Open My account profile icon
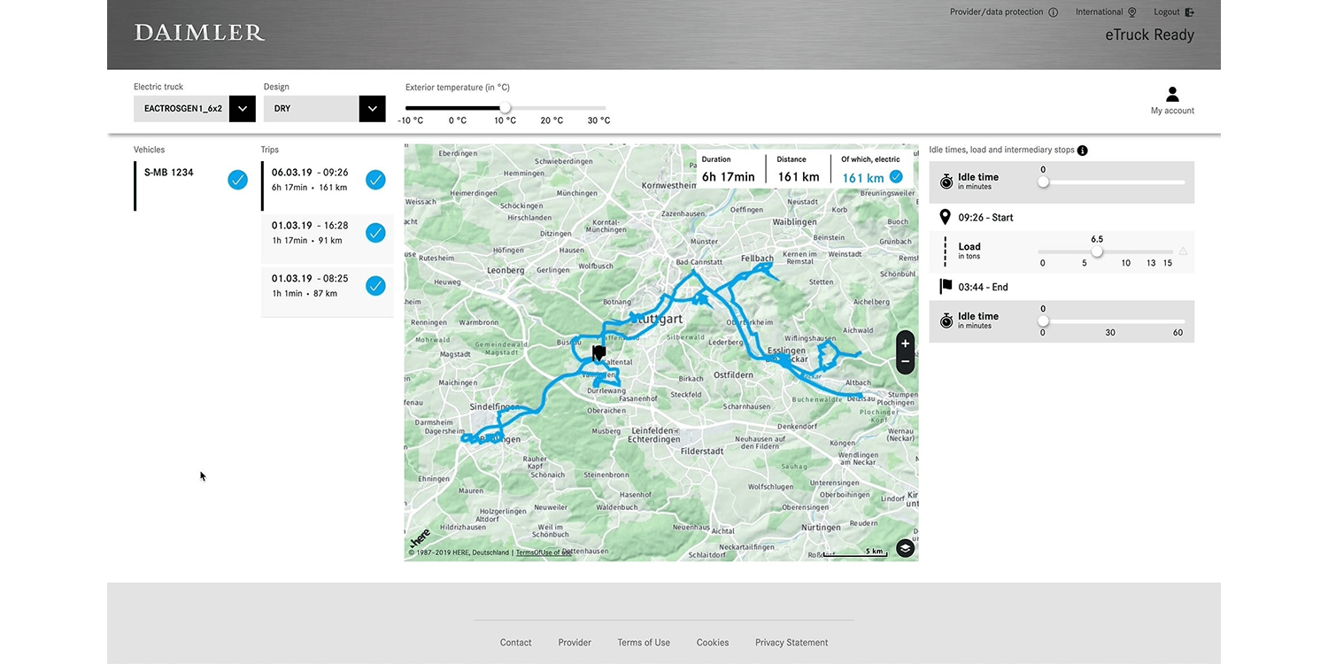The width and height of the screenshot is (1328, 664). coord(1172,94)
